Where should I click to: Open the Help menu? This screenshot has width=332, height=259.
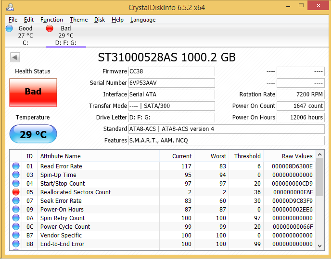[117, 20]
